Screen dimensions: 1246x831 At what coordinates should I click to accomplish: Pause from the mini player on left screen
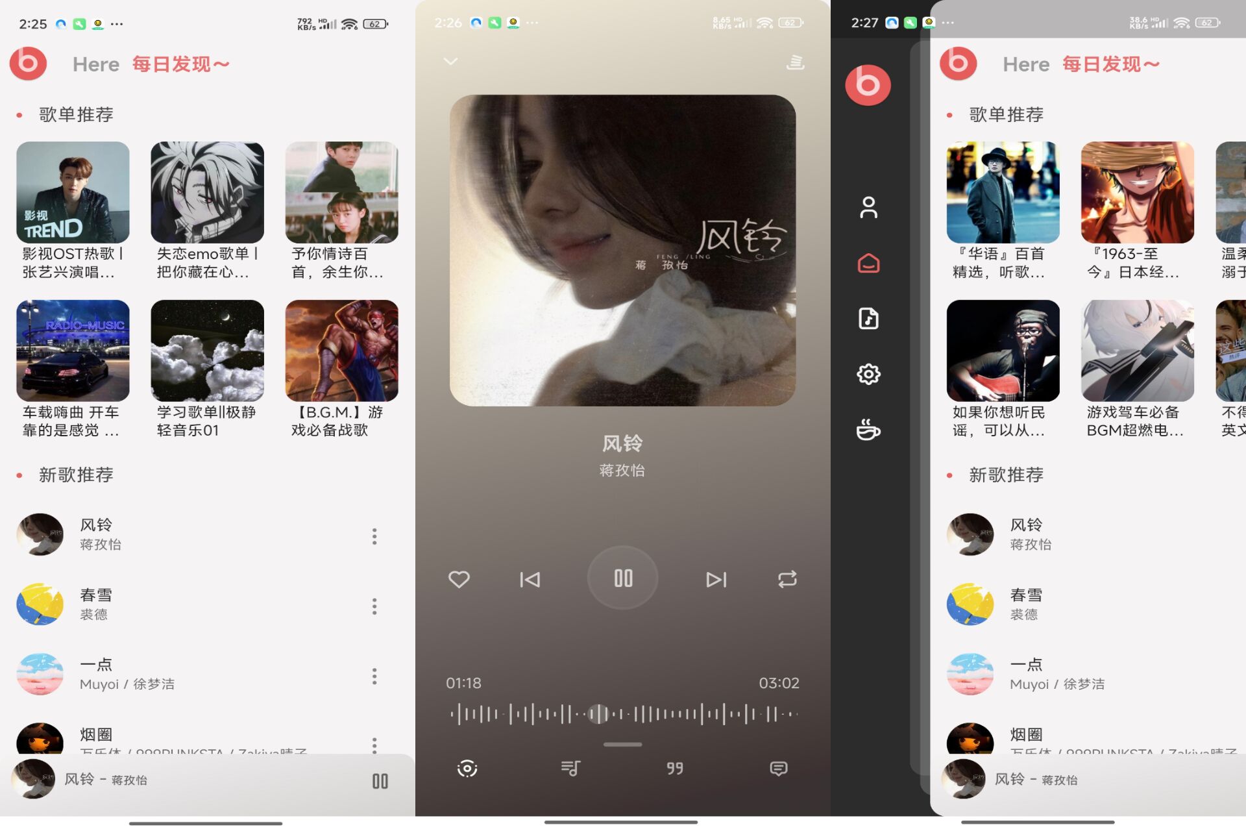point(380,781)
